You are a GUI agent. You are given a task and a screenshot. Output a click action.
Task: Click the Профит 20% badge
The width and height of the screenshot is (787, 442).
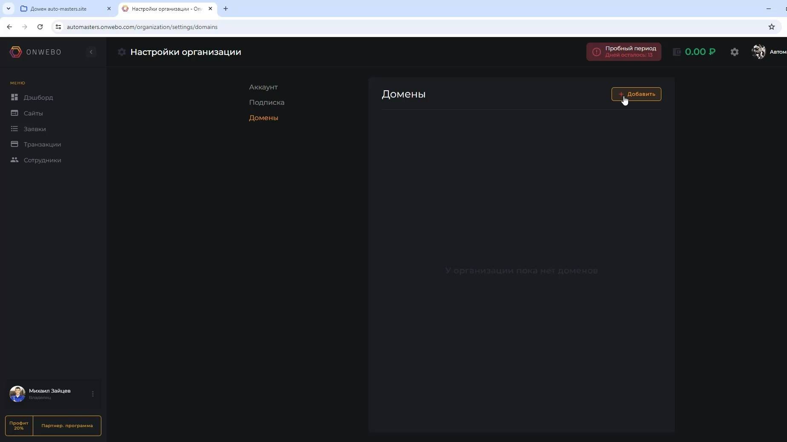19,426
